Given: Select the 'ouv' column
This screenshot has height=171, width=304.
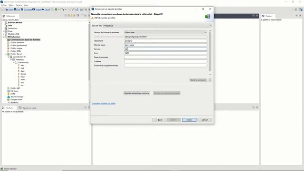Looking at the screenshot, I should (22, 82).
